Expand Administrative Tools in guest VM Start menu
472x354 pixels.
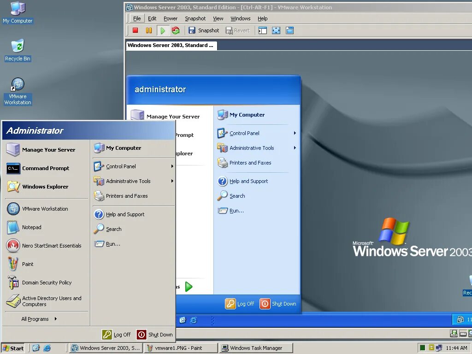click(256, 148)
